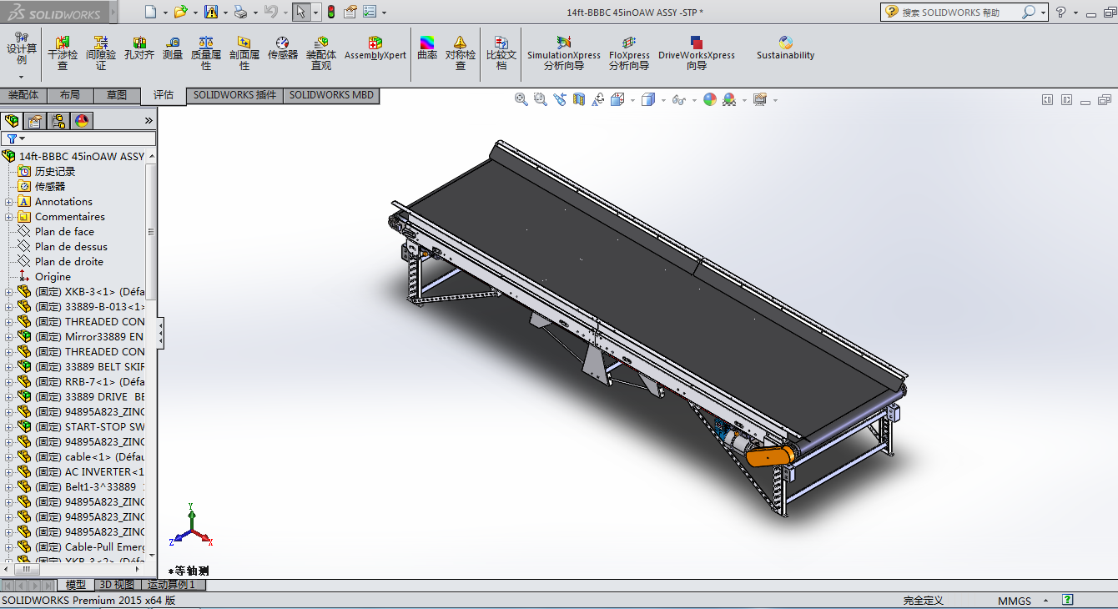Expand the XKB-3<1> component node

[9, 292]
